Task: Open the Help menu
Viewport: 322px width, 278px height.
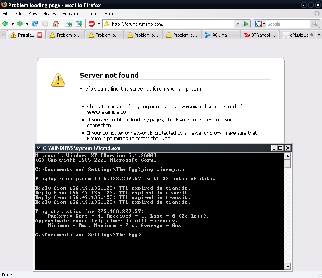Action: [x=109, y=14]
